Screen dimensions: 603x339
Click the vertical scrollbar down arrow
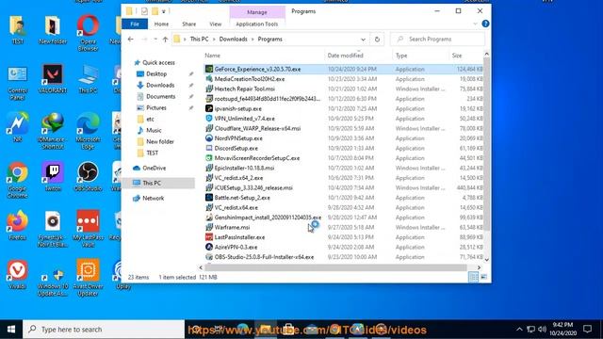[x=486, y=260]
